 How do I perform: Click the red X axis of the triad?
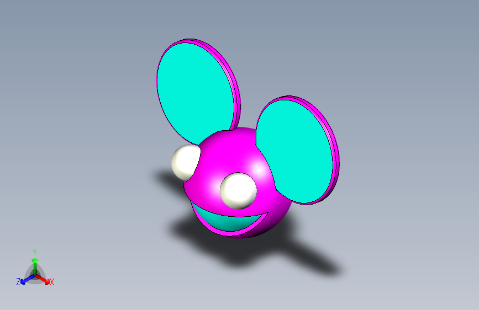(43, 279)
